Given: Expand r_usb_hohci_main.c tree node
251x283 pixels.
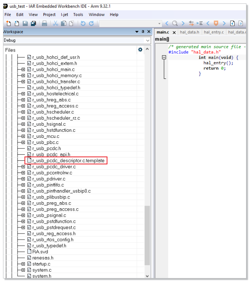Looking at the screenshot, I should click(x=23, y=69).
